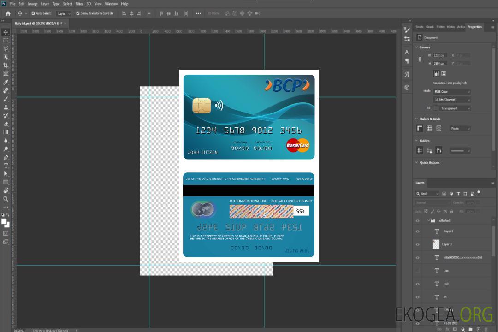Select the Gradient tool
Viewport: 498px width, 332px height.
(6, 132)
